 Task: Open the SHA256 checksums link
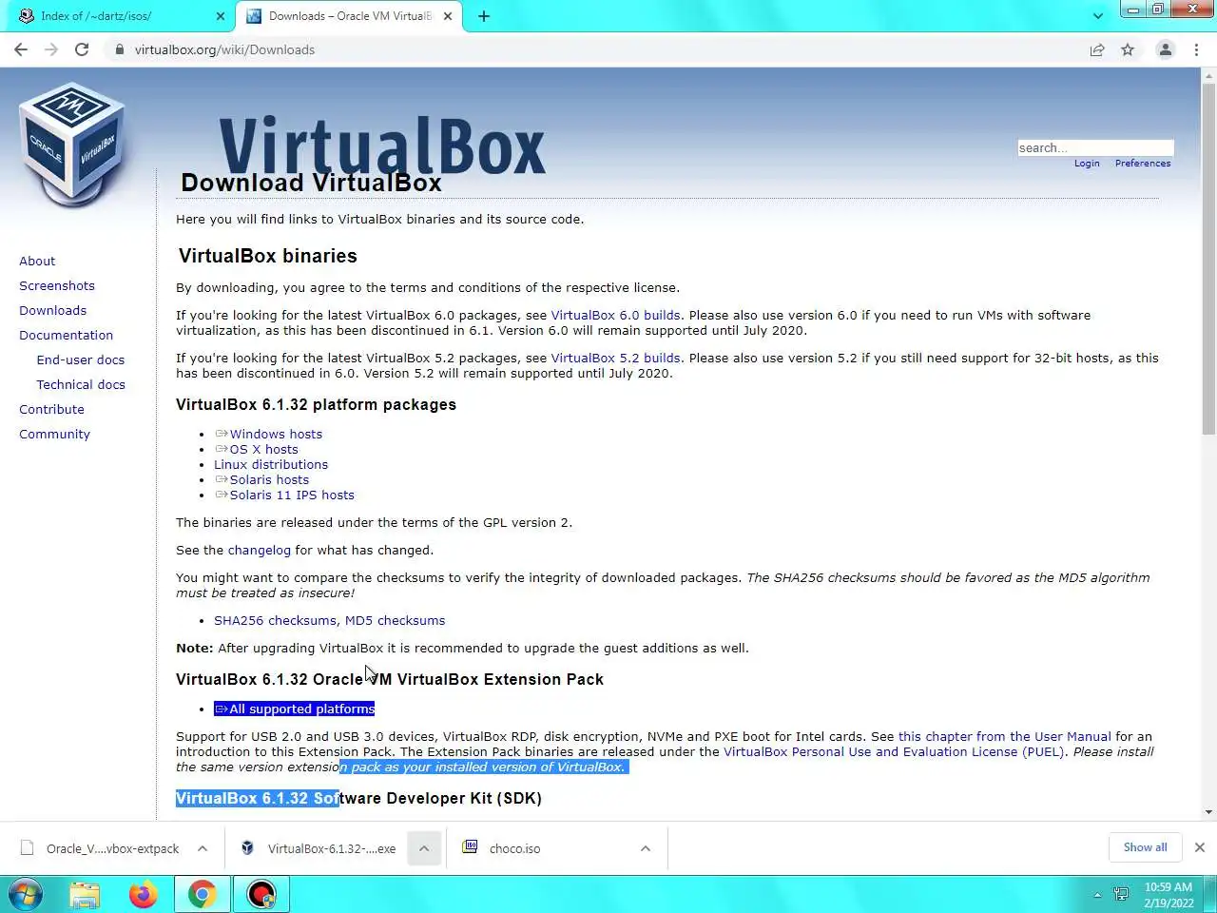pyautogui.click(x=275, y=620)
